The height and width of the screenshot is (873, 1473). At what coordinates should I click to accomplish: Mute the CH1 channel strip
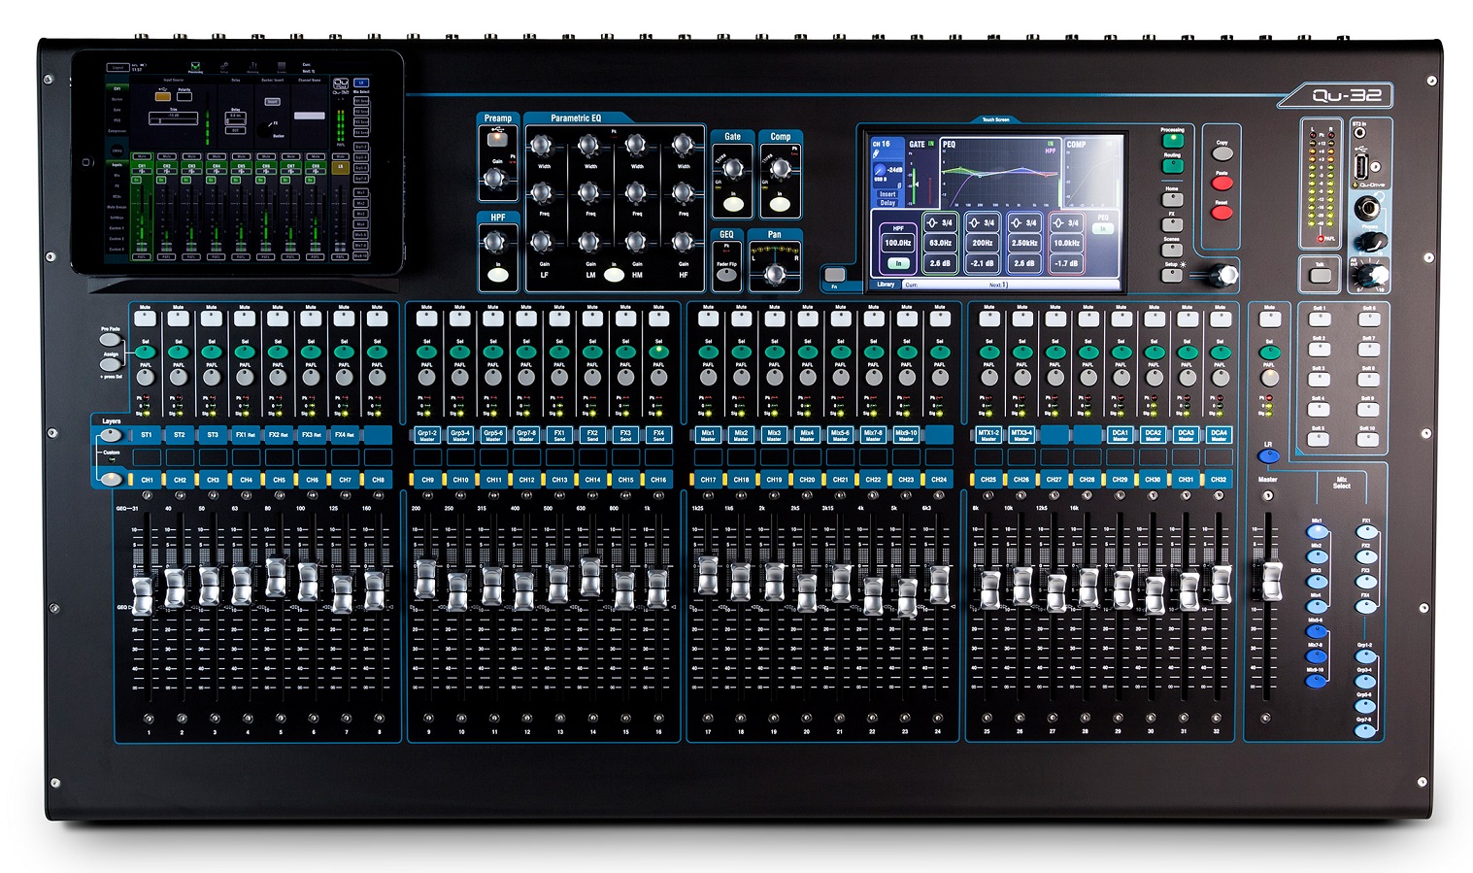coord(145,318)
